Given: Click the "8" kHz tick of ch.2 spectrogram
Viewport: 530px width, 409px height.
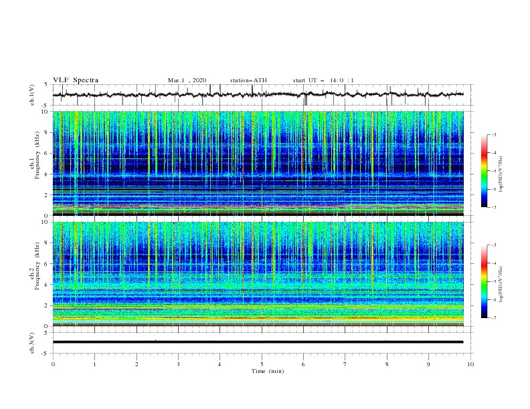Looking at the screenshot, I should tap(47, 243).
